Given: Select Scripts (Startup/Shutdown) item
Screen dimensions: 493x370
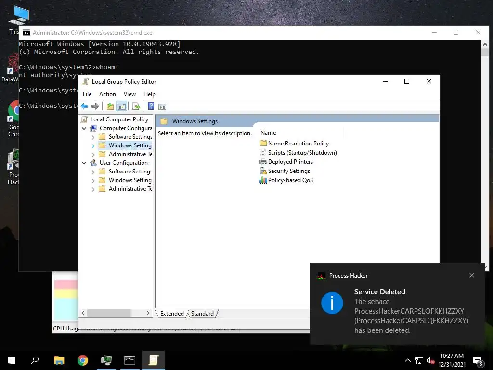Looking at the screenshot, I should 298,153.
